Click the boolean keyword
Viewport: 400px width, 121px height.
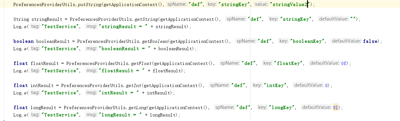coord(23,41)
